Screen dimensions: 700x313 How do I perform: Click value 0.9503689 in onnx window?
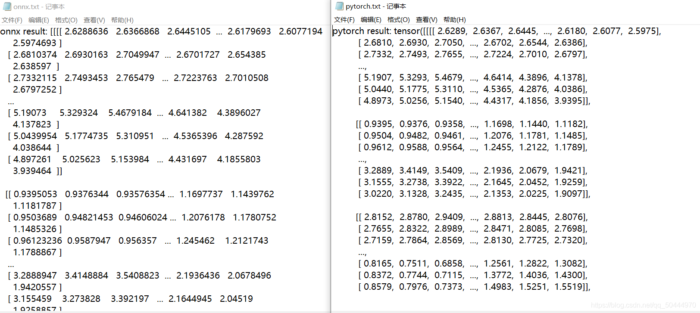[x=35, y=217]
